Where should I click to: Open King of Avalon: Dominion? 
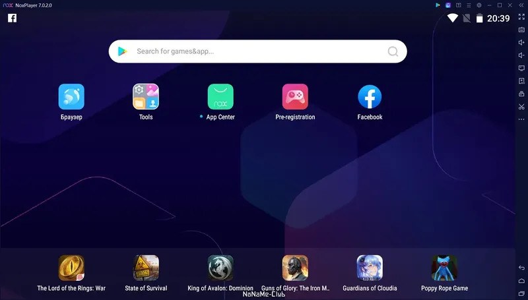220,268
